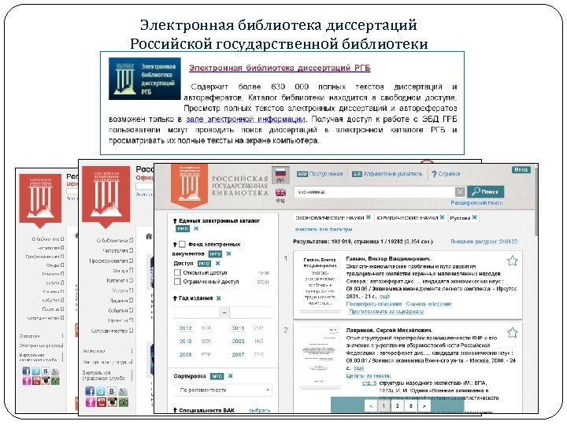Viewport: 567px width, 425px height.
Task: Switch language with the Russian flag icon
Action: pos(280,172)
